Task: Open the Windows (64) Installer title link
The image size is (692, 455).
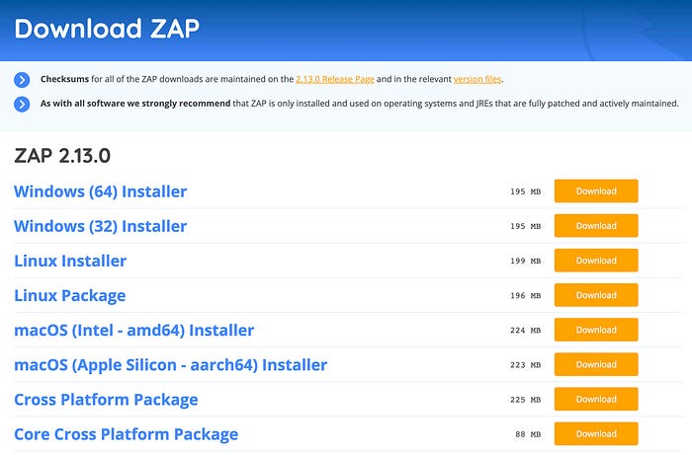Action: [x=101, y=191]
